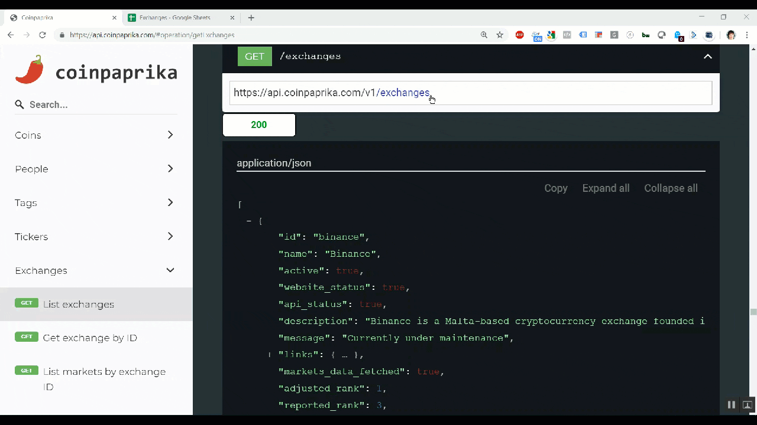Click the "active": true JSON line
The width and height of the screenshot is (757, 425).
(x=321, y=271)
